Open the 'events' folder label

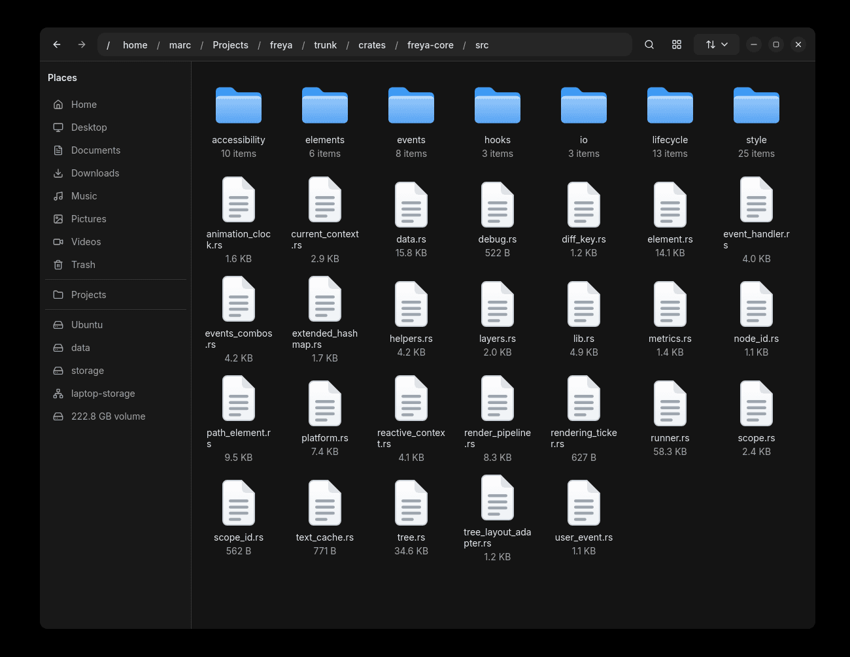pyautogui.click(x=411, y=140)
